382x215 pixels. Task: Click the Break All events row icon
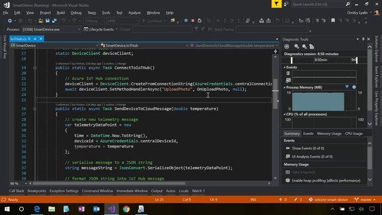(288, 73)
